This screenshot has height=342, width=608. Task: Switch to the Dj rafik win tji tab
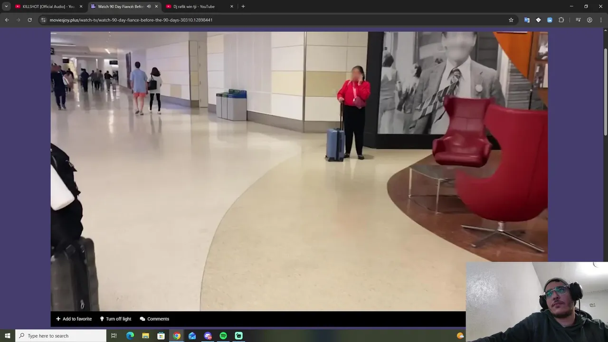pos(194,7)
